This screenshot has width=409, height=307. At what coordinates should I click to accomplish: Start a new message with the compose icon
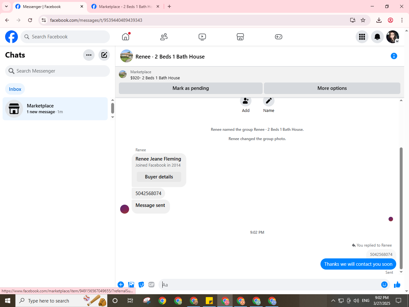click(104, 55)
